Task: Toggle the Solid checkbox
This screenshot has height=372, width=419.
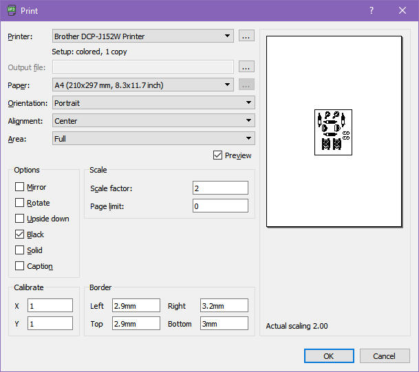Action: click(19, 250)
